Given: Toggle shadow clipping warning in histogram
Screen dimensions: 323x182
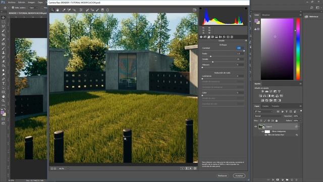Looking at the screenshot, I should pos(200,9).
